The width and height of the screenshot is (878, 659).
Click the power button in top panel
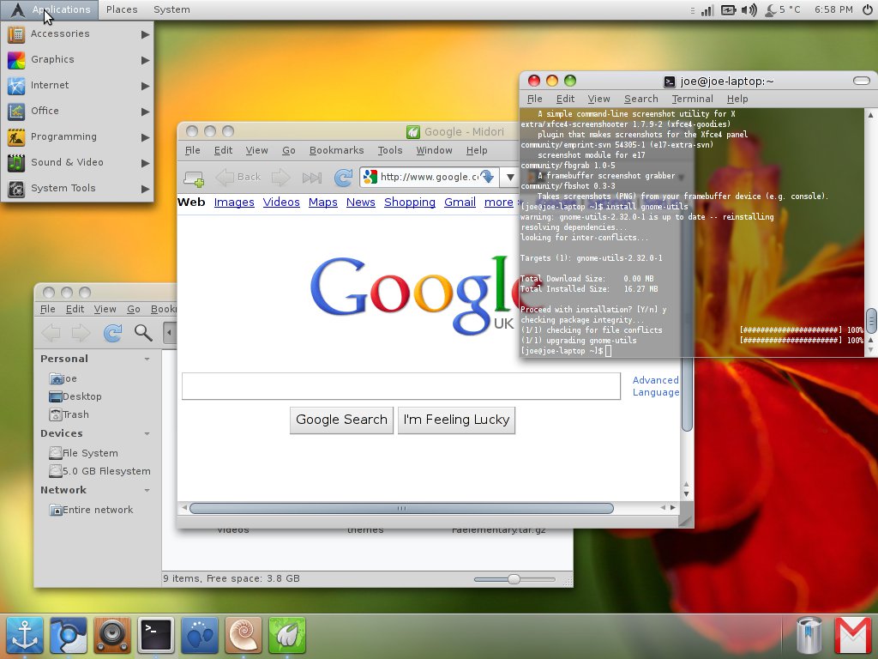[x=868, y=10]
